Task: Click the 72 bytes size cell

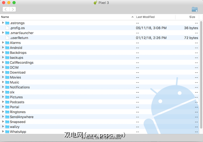Action: 191,38
